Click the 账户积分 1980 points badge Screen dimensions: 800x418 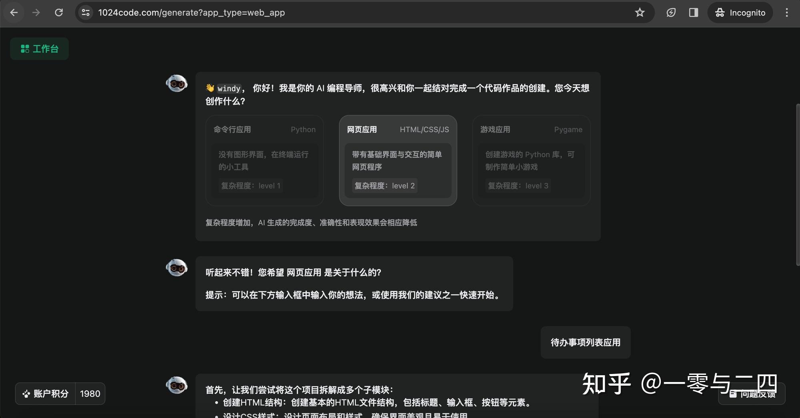(x=60, y=394)
